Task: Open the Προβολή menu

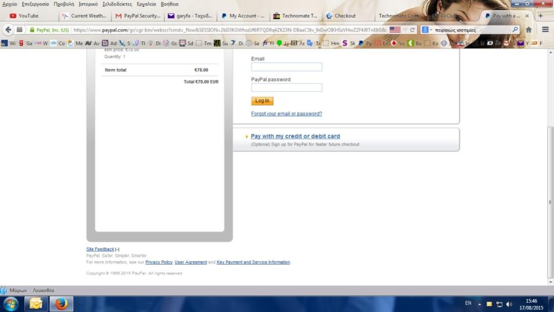Action: 64,4
